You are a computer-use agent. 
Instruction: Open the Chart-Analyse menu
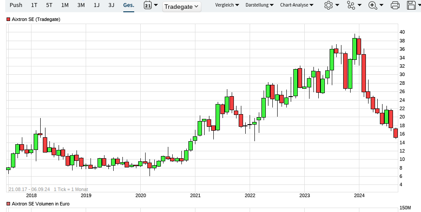[x=297, y=5]
